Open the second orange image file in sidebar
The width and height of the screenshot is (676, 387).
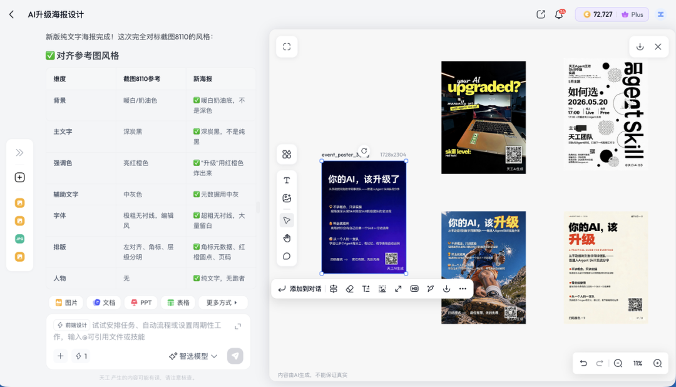(x=20, y=221)
